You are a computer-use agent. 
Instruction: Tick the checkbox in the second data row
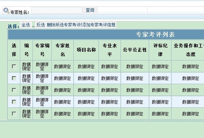click(14, 78)
